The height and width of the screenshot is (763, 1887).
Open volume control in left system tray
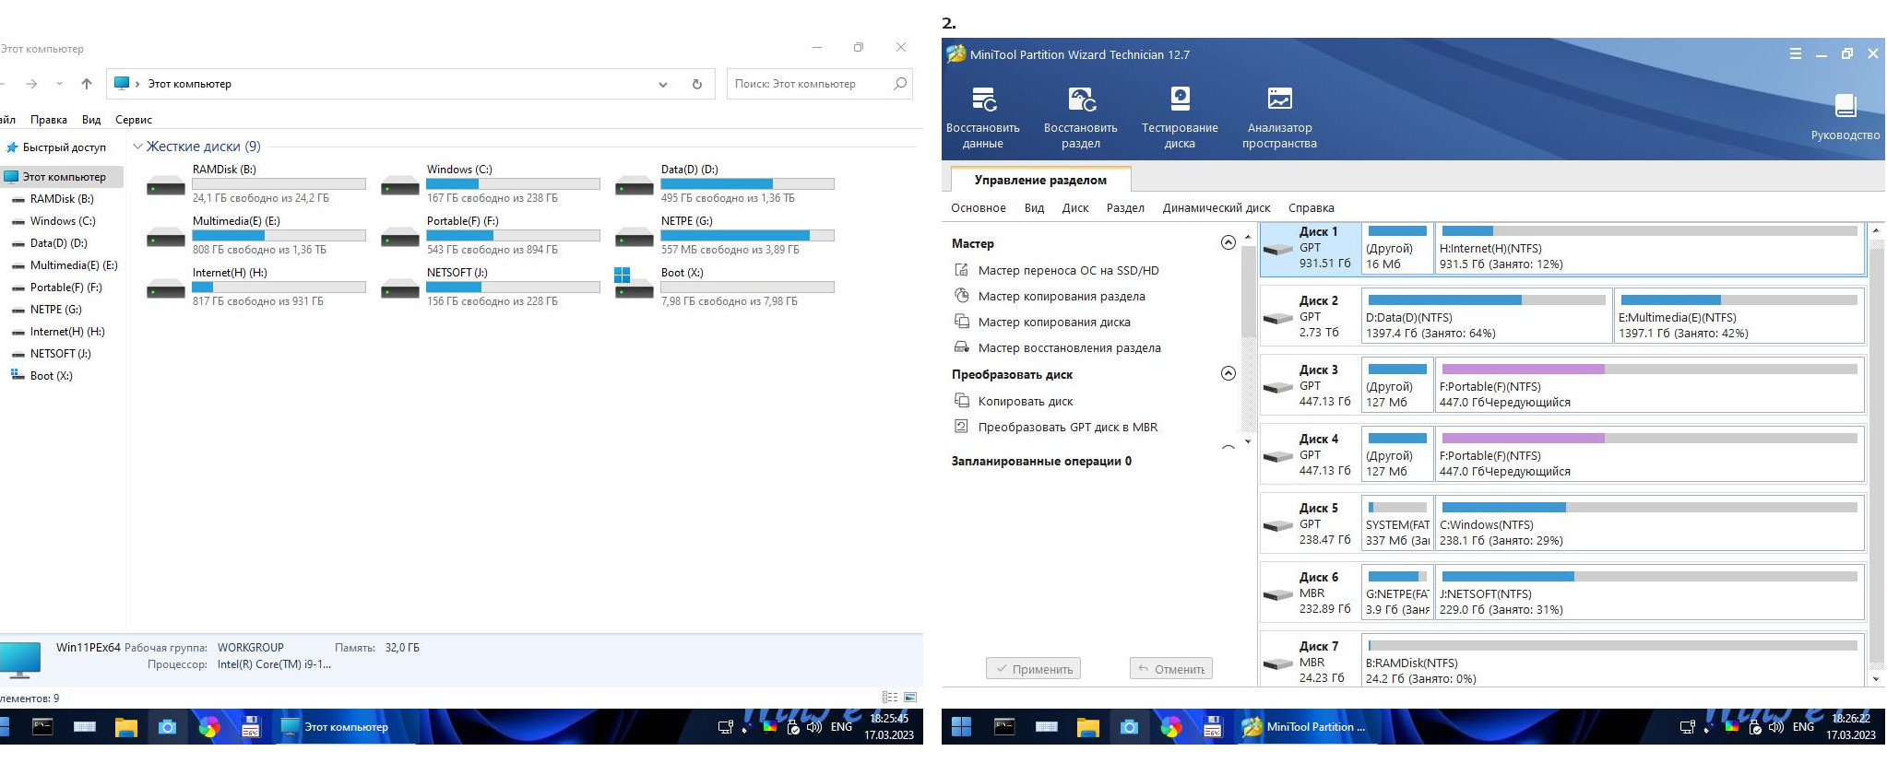(x=814, y=727)
